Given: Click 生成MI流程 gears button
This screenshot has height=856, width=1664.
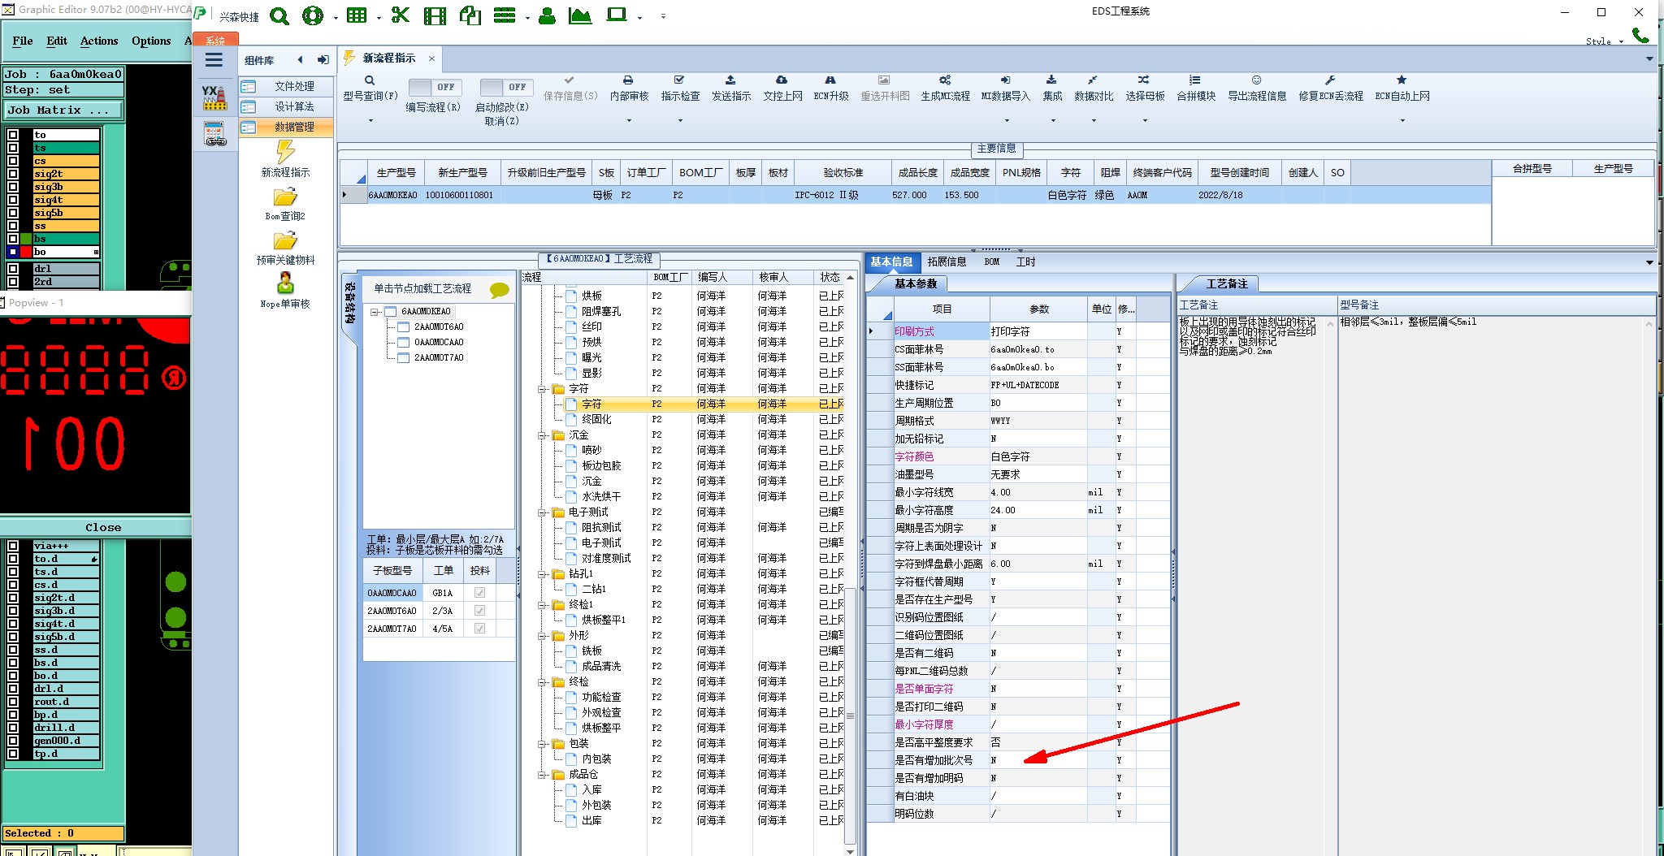Looking at the screenshot, I should (945, 89).
